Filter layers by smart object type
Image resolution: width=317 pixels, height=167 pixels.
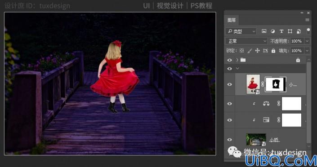coord(299,31)
